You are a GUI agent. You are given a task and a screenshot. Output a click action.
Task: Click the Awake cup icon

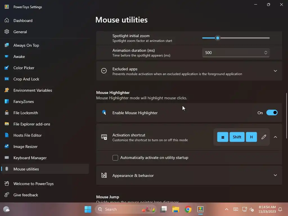click(x=7, y=56)
